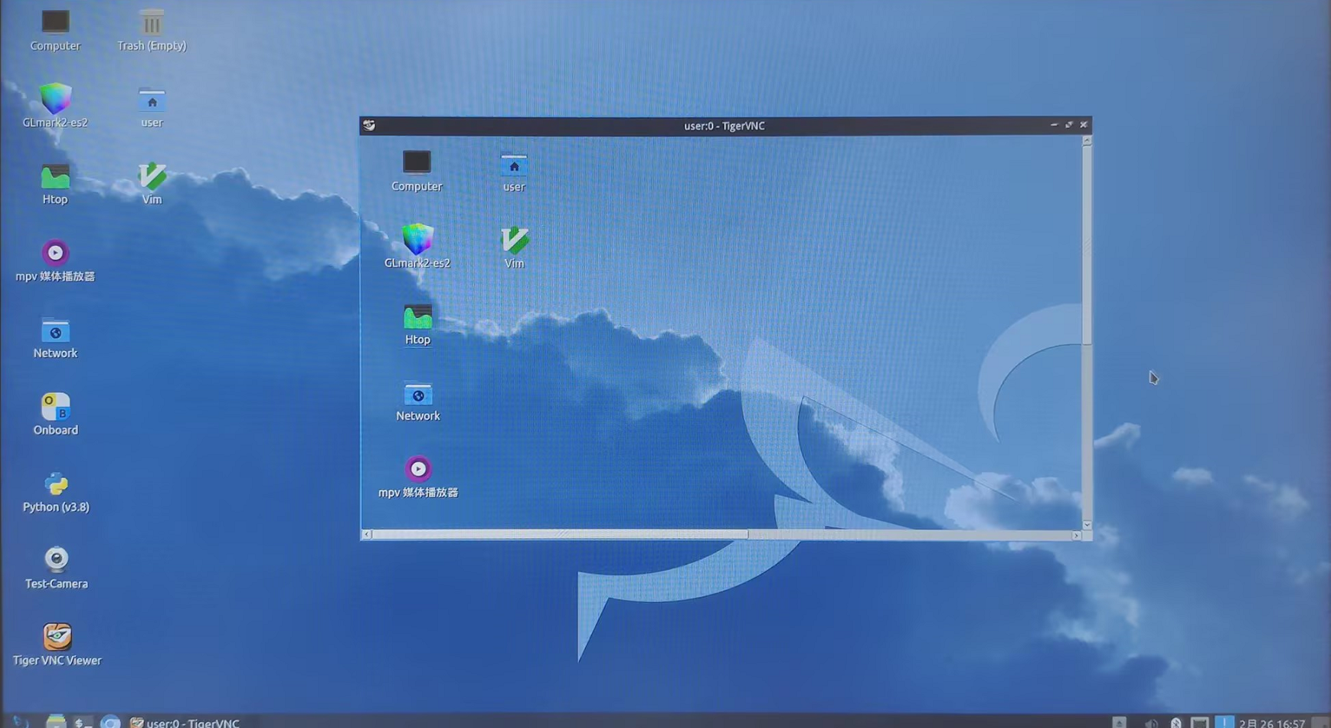
Task: Click the TigerVNC scroll-up arrow
Action: (x=1087, y=141)
